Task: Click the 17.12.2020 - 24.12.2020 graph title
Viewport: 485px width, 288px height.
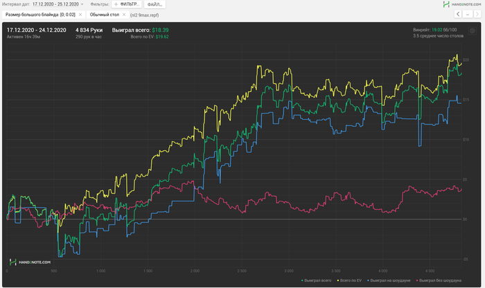Action: (x=37, y=30)
